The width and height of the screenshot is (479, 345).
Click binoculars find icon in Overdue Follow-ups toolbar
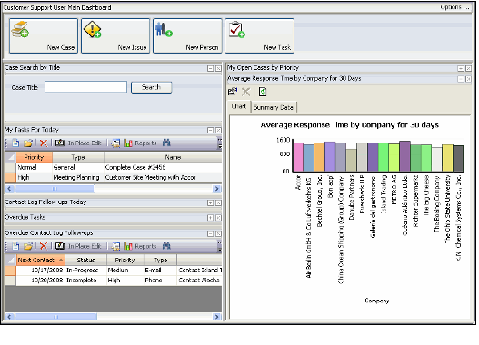tap(166, 245)
